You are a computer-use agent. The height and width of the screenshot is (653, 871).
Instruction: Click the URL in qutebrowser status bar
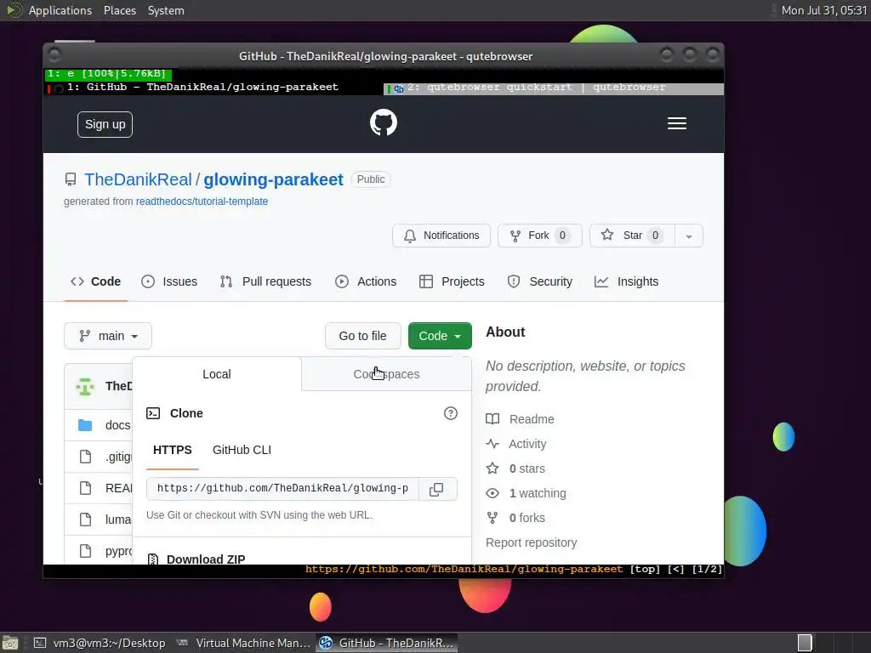pos(464,569)
